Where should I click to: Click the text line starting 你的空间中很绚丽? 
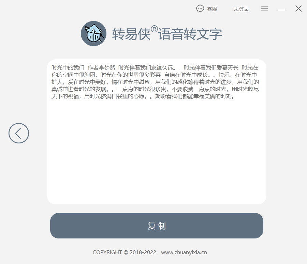click(154, 75)
